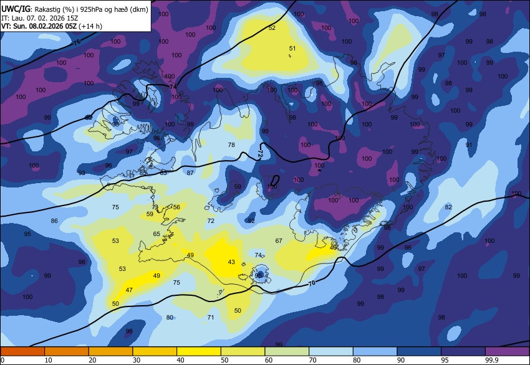Click the humidity value 78

click(x=231, y=145)
